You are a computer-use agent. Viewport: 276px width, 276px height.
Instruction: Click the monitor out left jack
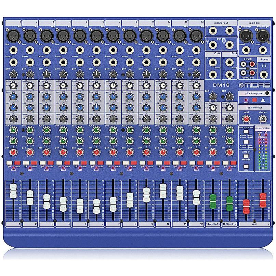pos(213,31)
